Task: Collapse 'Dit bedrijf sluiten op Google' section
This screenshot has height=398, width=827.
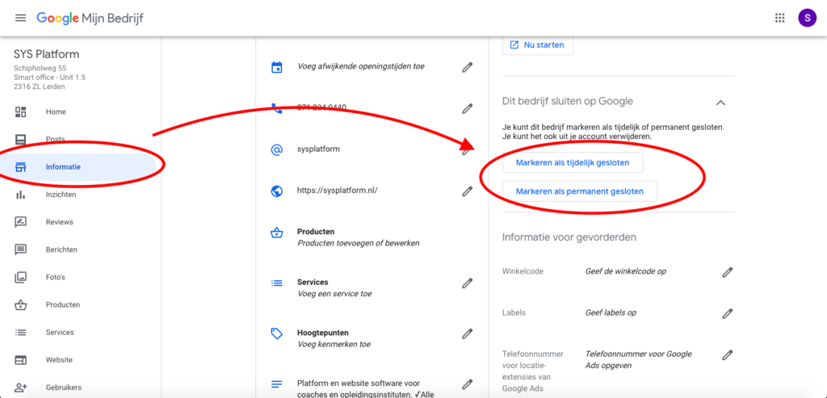Action: [720, 103]
